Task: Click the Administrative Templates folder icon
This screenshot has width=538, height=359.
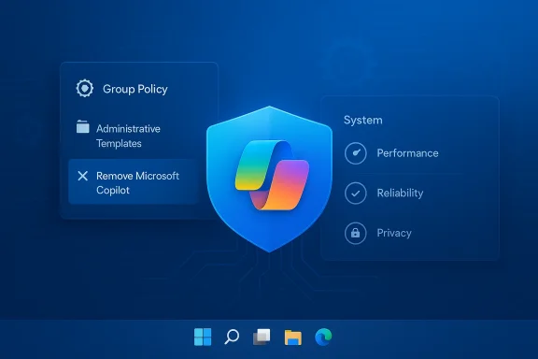Action: (83, 127)
